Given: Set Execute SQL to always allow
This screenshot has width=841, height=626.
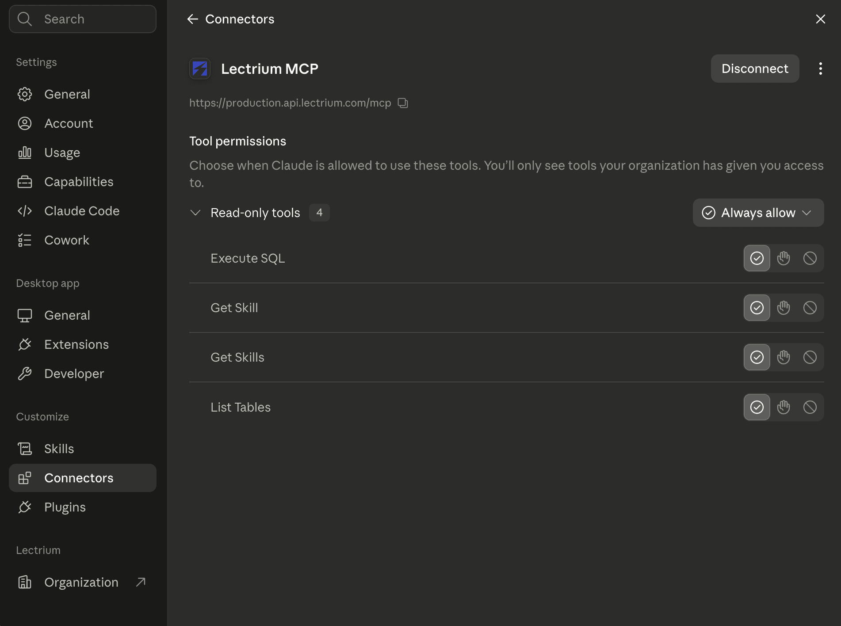Looking at the screenshot, I should [757, 258].
